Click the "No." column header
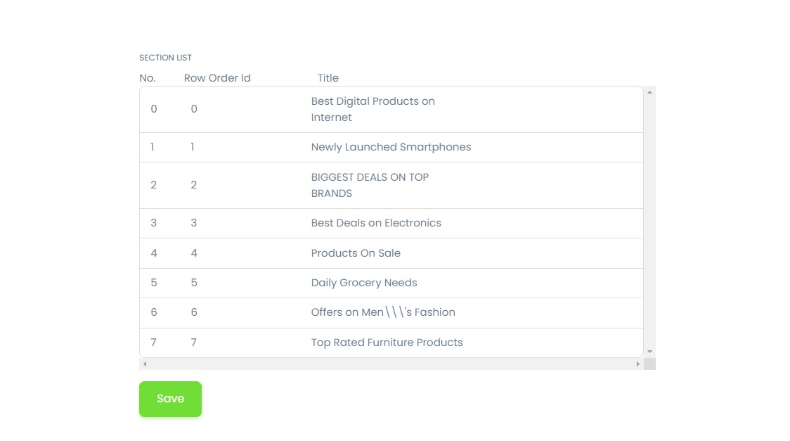This screenshot has width=790, height=441. click(x=148, y=78)
